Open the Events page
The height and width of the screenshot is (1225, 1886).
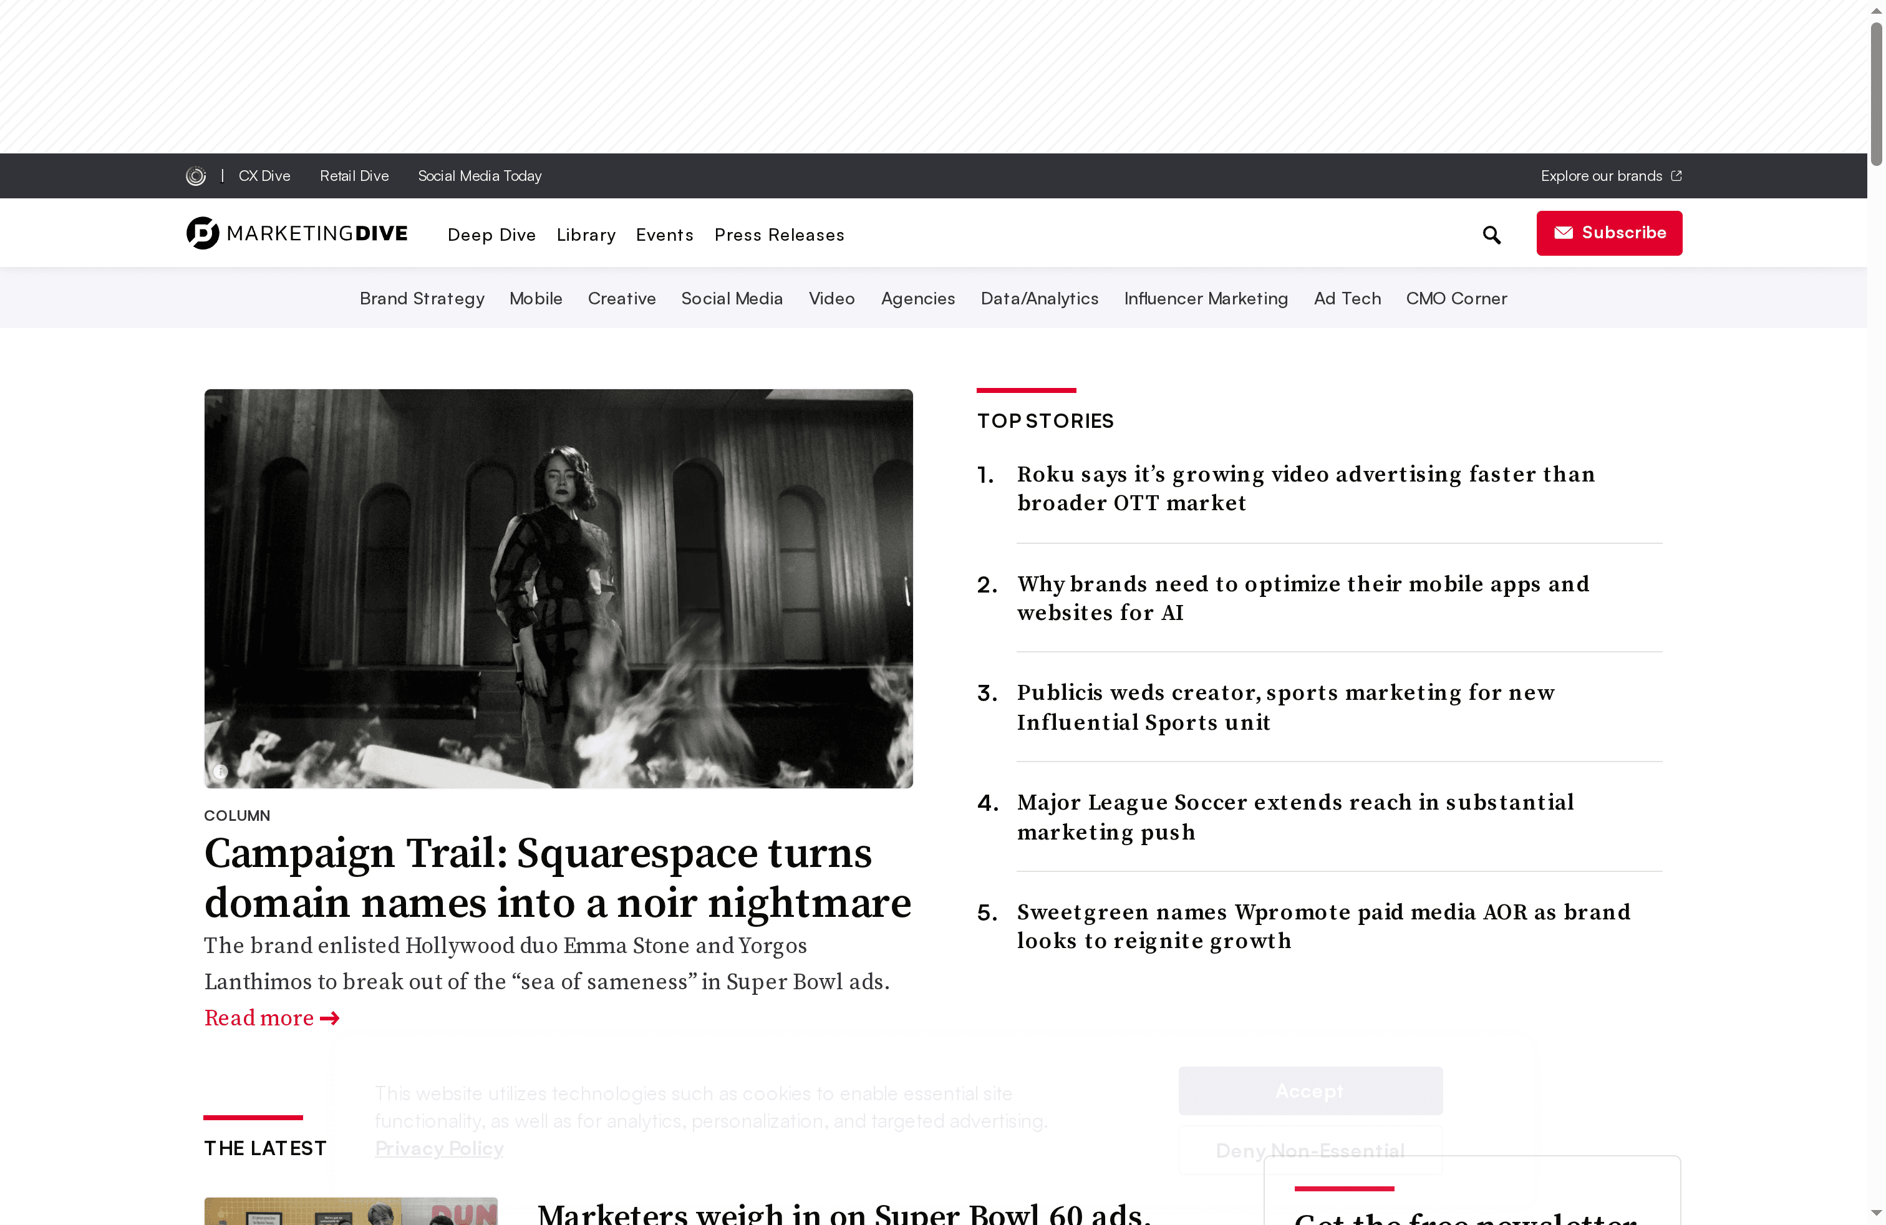coord(664,235)
